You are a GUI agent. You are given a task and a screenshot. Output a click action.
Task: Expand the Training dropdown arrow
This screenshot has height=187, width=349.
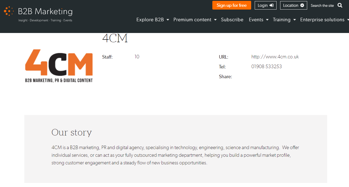click(x=295, y=20)
